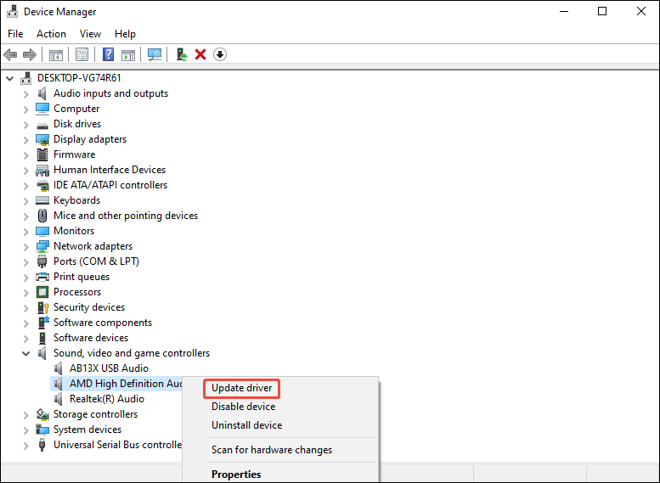Select the AB13X USB Audio device
This screenshot has width=660, height=483.
(x=109, y=368)
